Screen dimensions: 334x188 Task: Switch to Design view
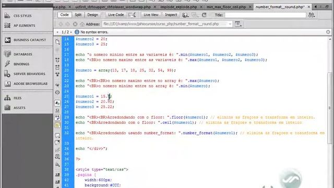93,15
